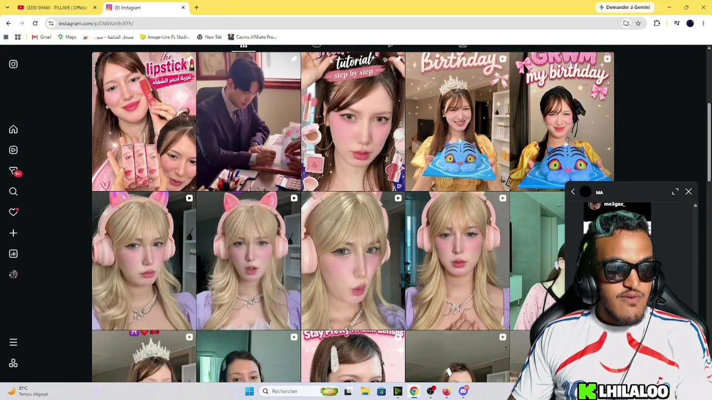Open Google Chrome from the taskbar
712x400 pixels.
pyautogui.click(x=414, y=391)
